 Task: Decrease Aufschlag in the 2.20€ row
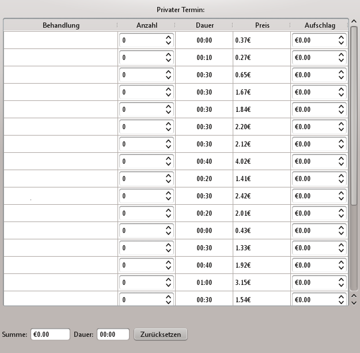pos(341,129)
